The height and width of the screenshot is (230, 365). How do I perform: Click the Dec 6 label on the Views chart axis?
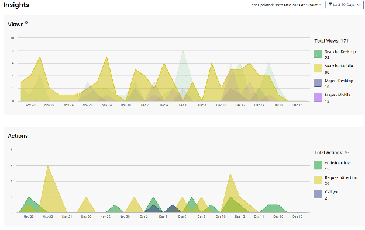click(183, 105)
